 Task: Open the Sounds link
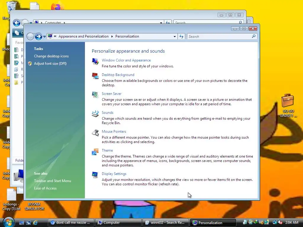tap(107, 113)
